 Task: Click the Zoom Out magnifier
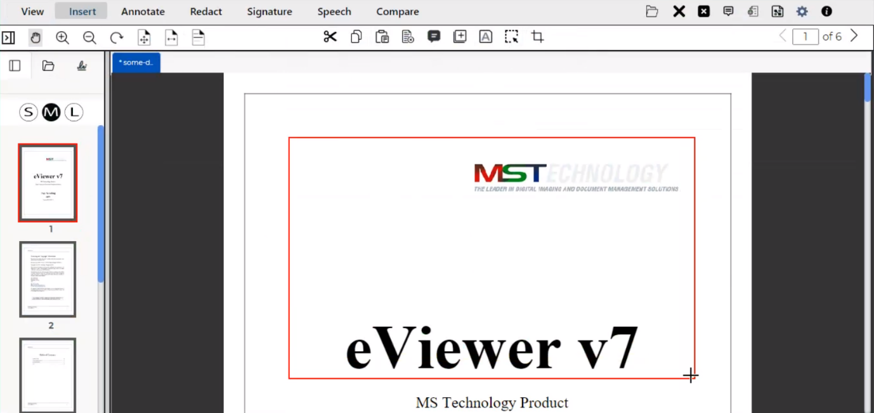89,37
